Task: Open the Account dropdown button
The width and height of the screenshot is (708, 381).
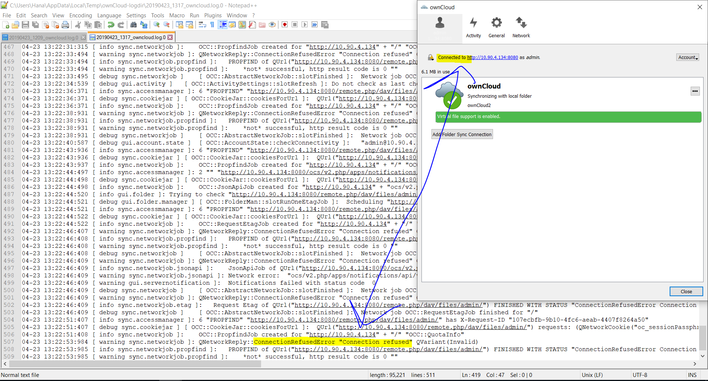Action: 688,57
